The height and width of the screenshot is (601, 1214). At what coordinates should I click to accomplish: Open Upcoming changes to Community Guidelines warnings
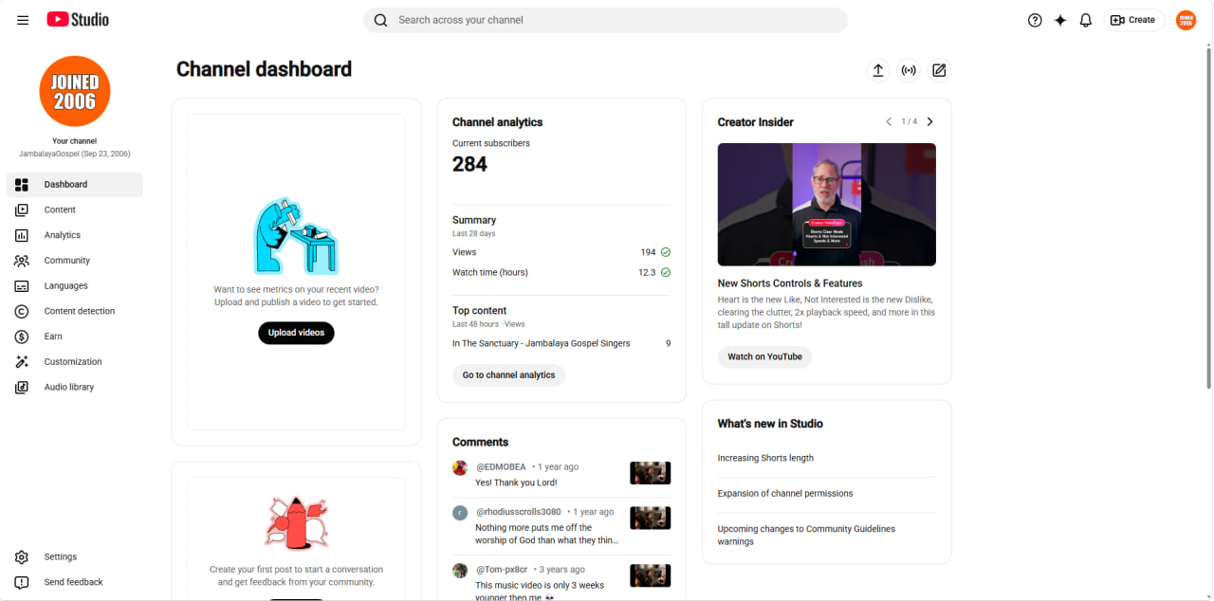(x=806, y=536)
